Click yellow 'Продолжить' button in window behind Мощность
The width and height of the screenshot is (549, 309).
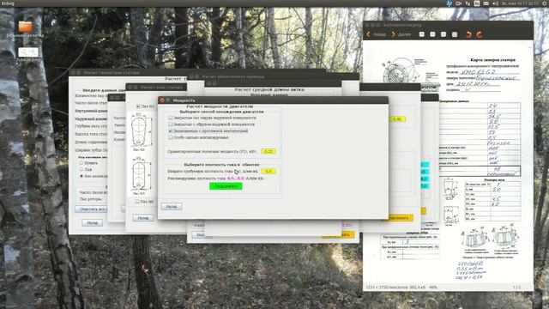pos(399,218)
